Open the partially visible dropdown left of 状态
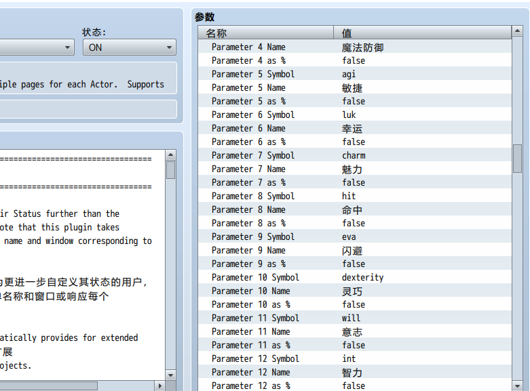 pos(37,47)
